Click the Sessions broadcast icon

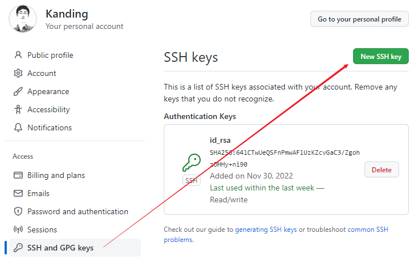click(x=18, y=230)
